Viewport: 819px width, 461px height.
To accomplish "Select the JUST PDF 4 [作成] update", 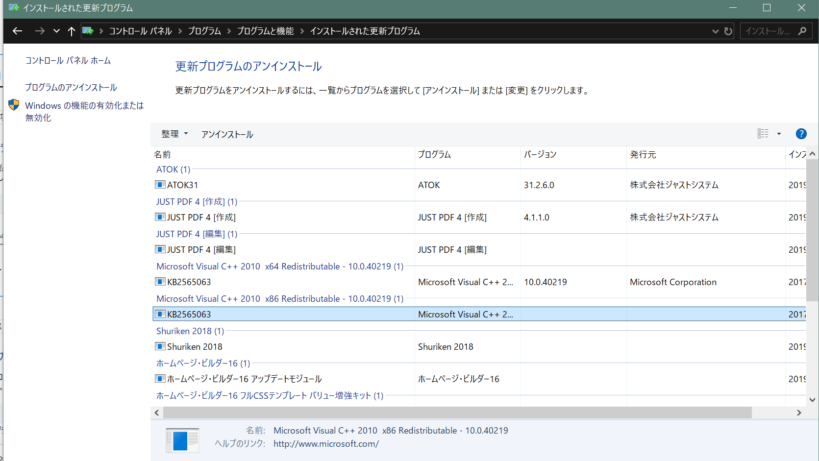I will pos(479,217).
